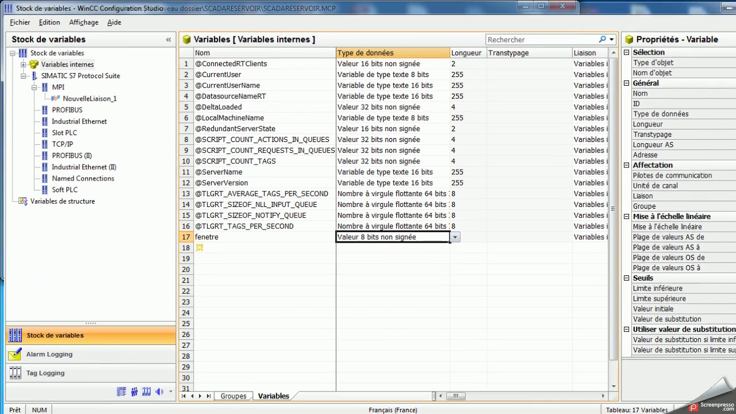736x414 pixels.
Task: Click the Alarm Logging envelope icon
Action: tap(15, 354)
